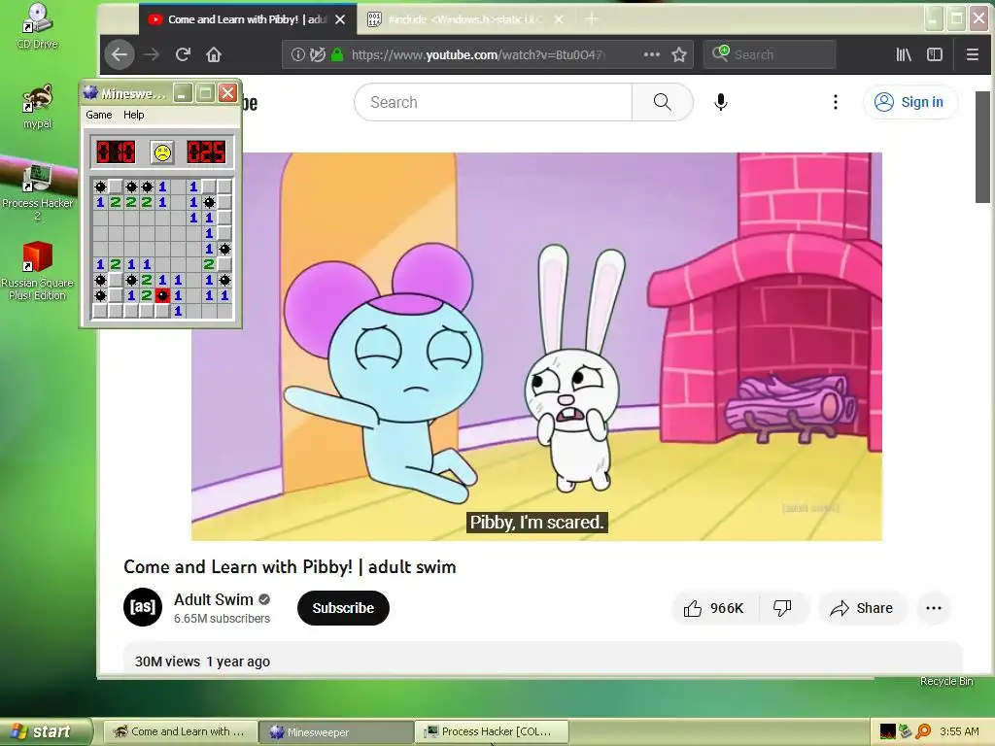This screenshot has height=746, width=995.
Task: Click the Minesweeper mine counter display
Action: [x=116, y=153]
